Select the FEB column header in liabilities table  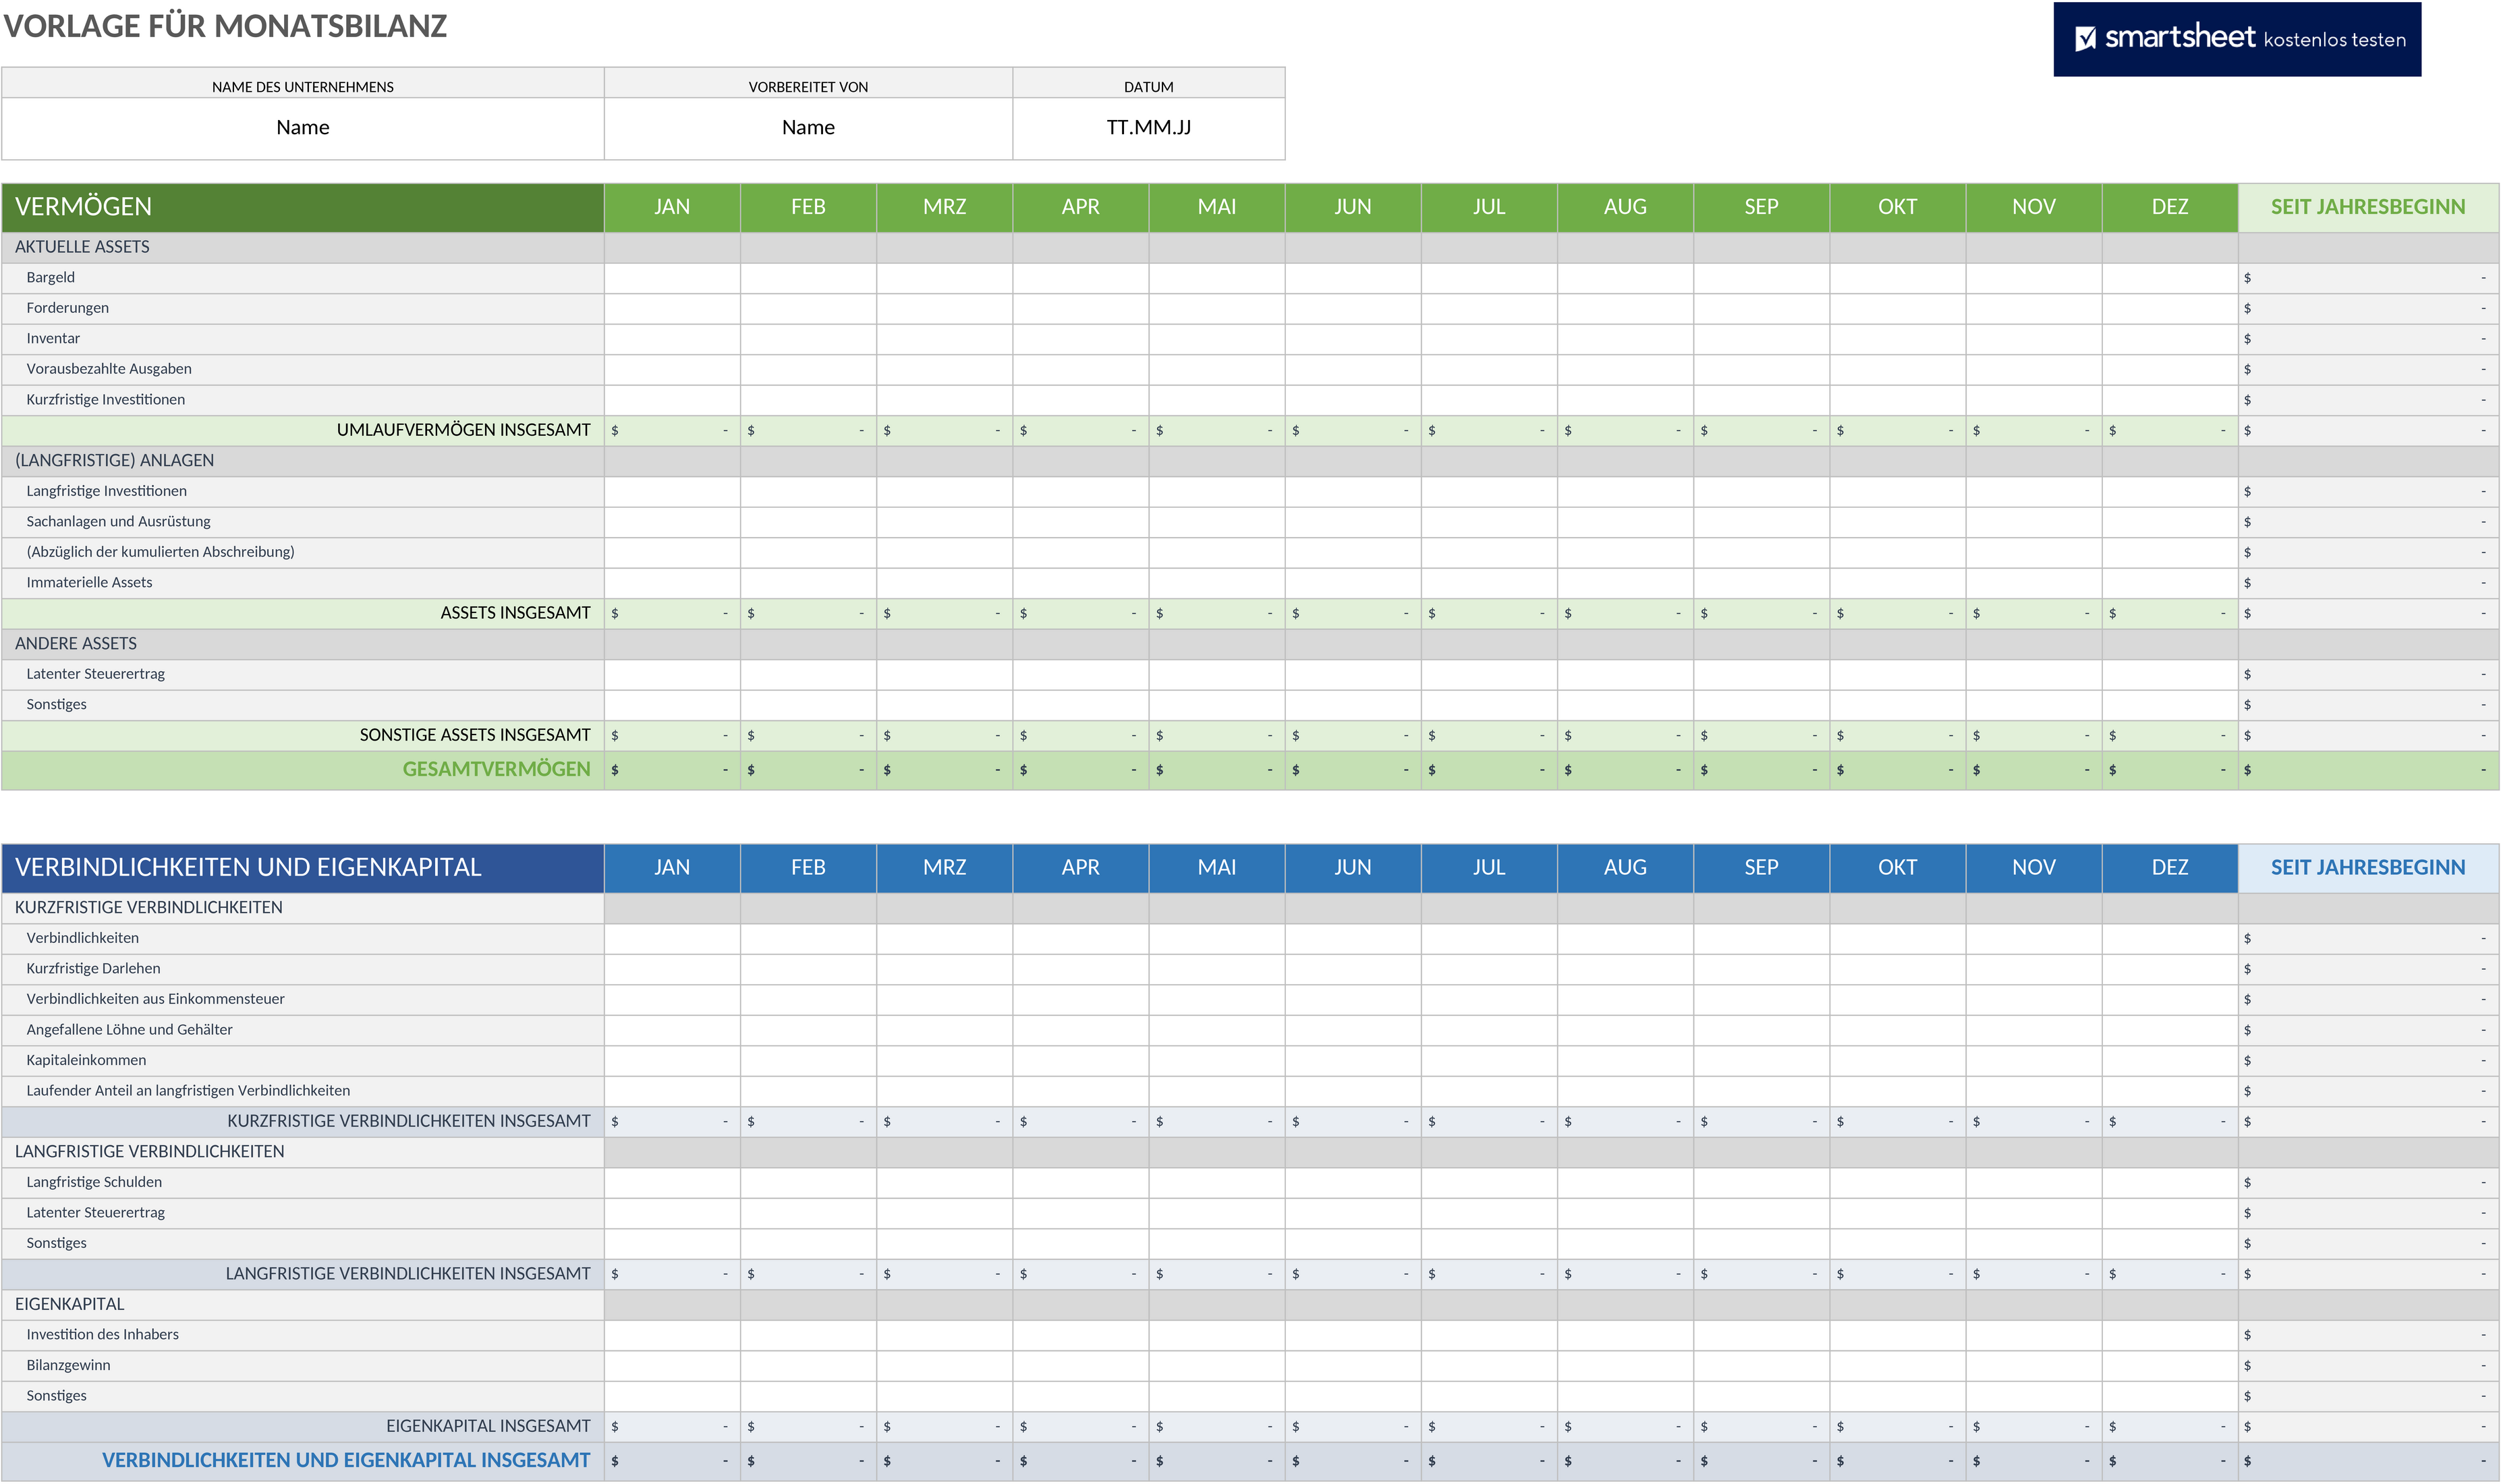tap(808, 868)
